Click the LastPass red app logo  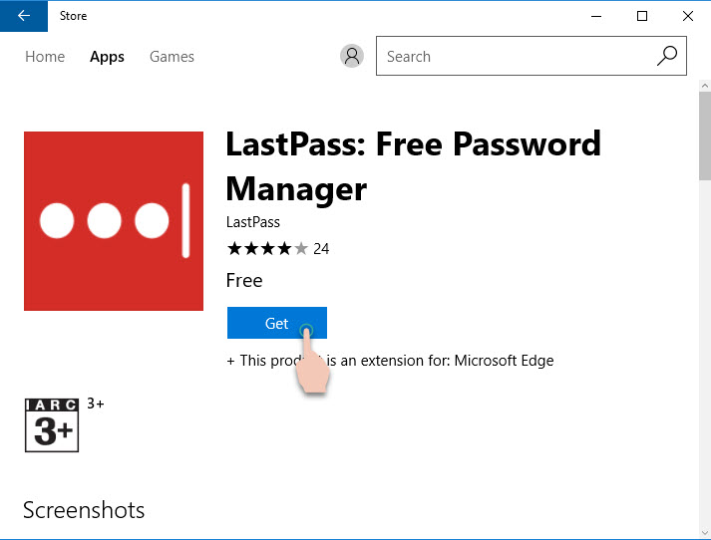114,221
